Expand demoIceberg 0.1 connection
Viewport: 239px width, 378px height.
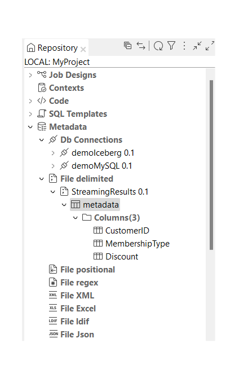tap(53, 153)
